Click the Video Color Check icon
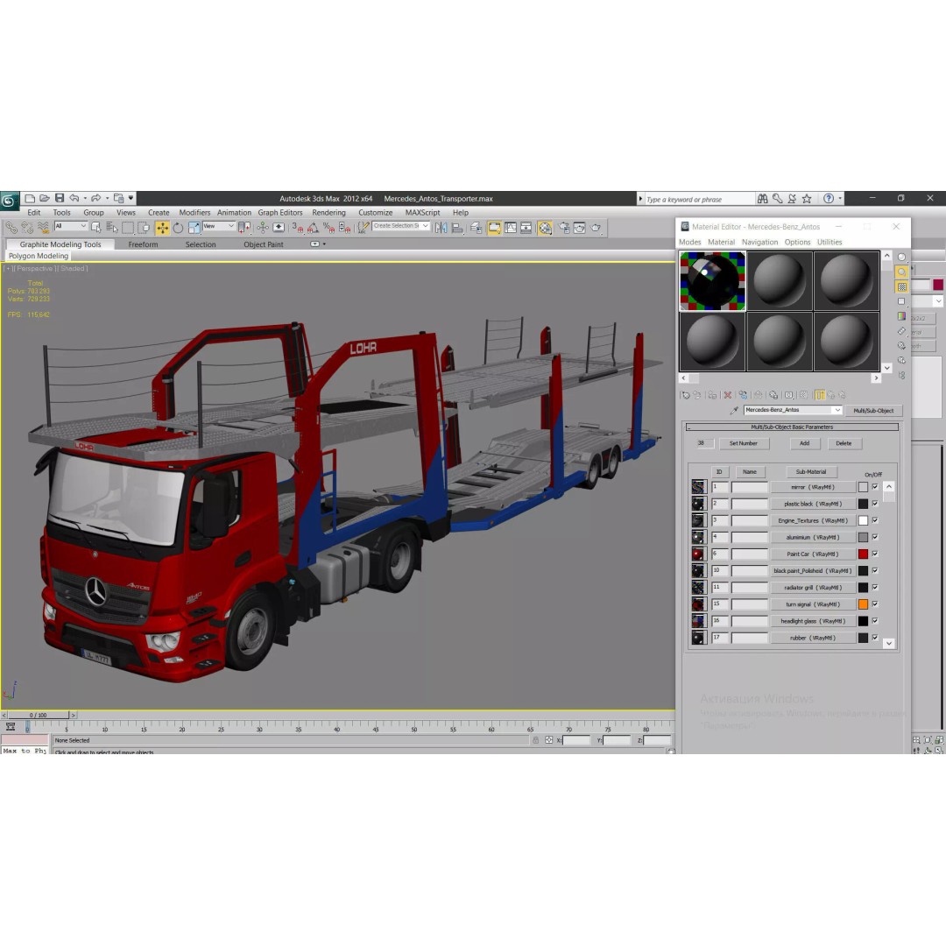946x946 pixels. pyautogui.click(x=901, y=316)
